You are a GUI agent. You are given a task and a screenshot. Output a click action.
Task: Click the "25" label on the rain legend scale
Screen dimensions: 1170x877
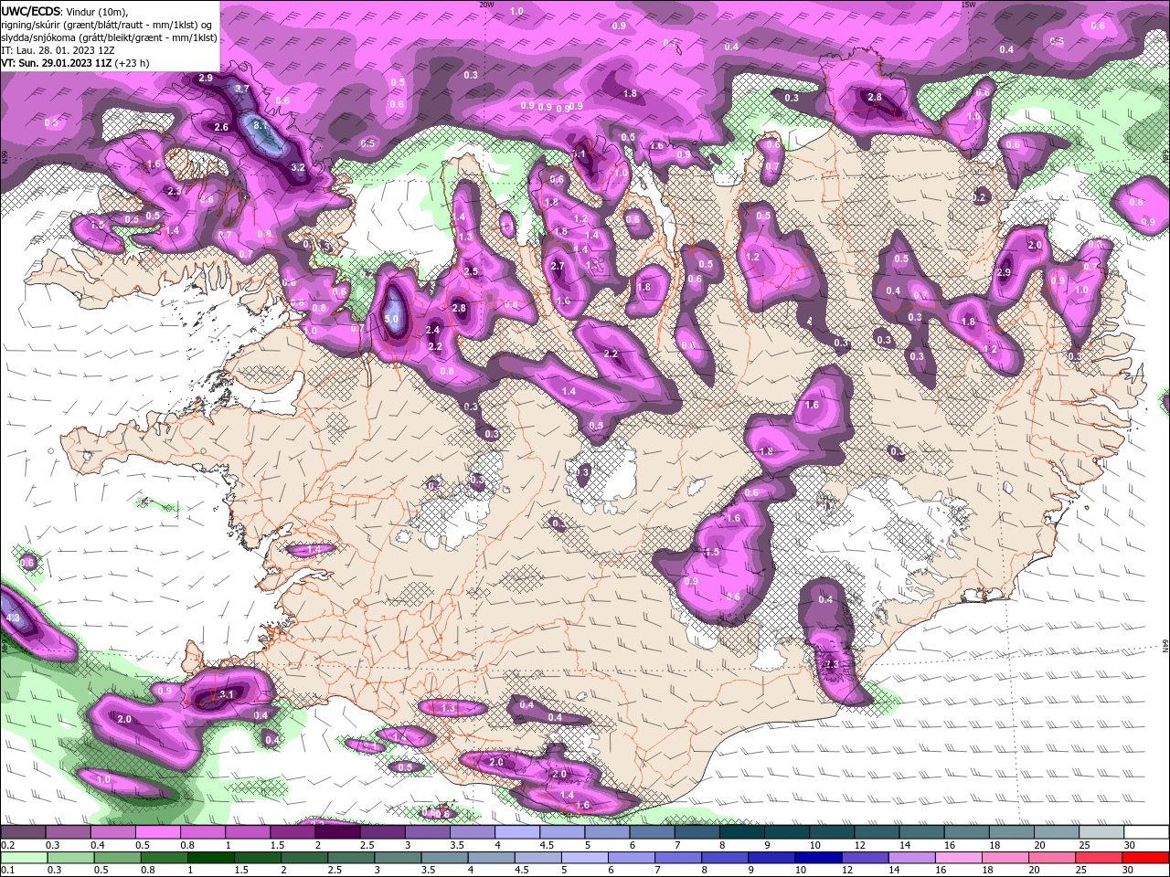(x=1080, y=870)
